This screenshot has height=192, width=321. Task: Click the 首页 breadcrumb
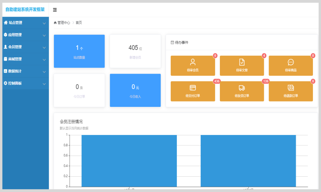tap(79, 23)
